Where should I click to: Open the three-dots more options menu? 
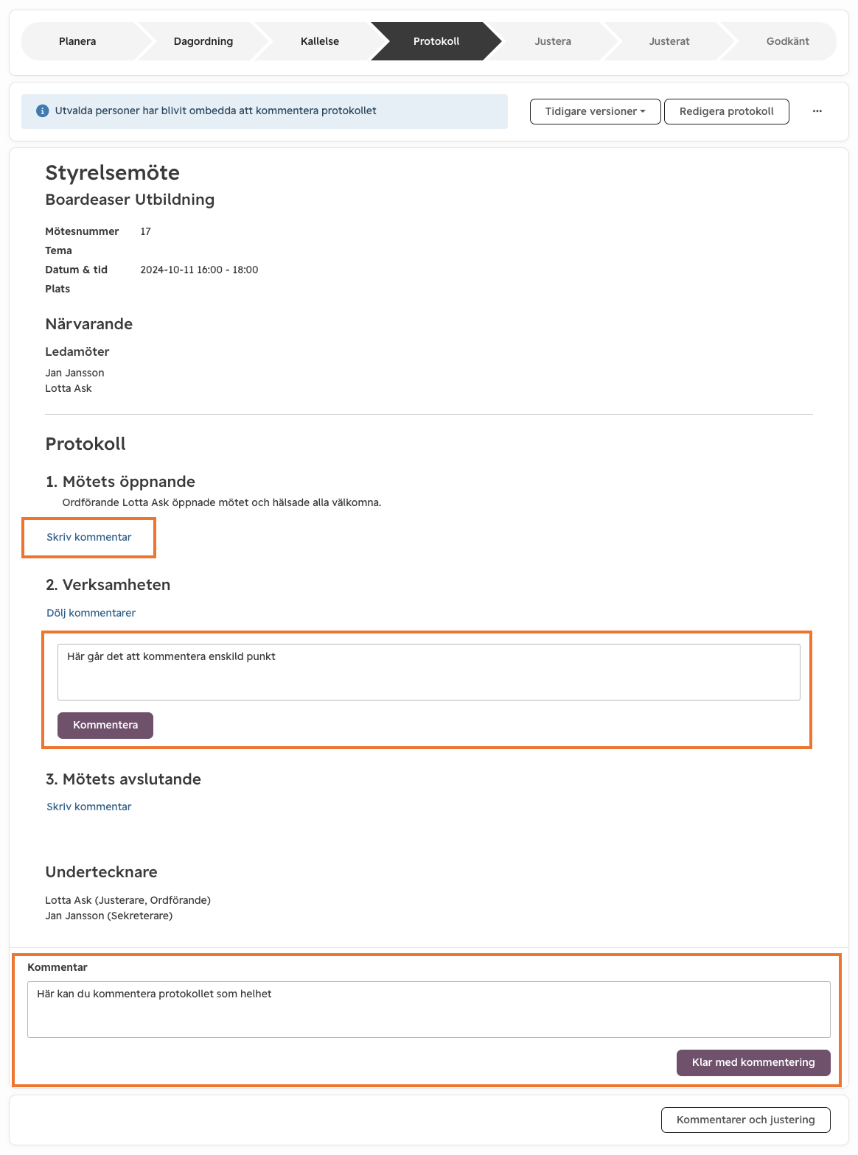click(x=817, y=111)
